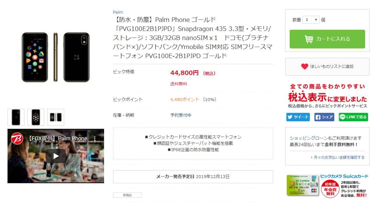
Task: Click the shopping cart icon
Action: (x=309, y=39)
